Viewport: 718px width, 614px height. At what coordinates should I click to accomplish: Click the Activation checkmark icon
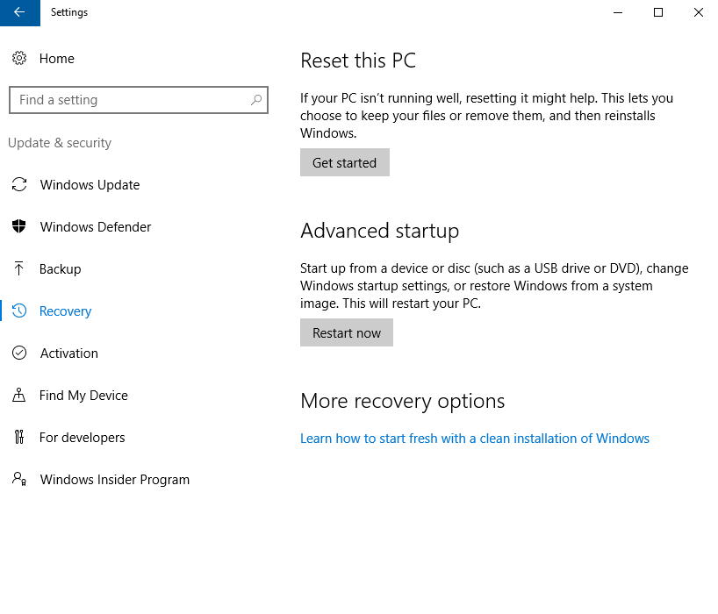point(19,353)
